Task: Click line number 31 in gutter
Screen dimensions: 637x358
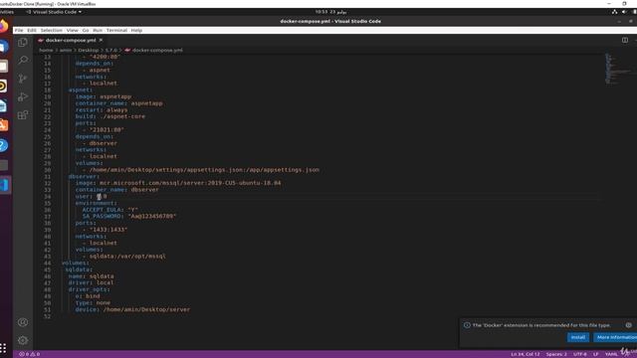Action: pyautogui.click(x=48, y=177)
